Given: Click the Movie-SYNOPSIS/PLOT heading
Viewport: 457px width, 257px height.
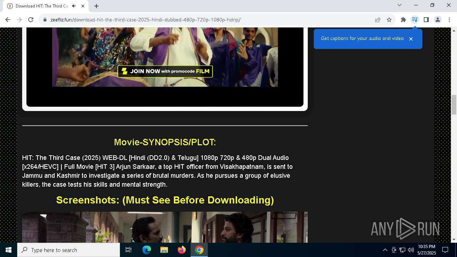Looking at the screenshot, I should point(165,142).
